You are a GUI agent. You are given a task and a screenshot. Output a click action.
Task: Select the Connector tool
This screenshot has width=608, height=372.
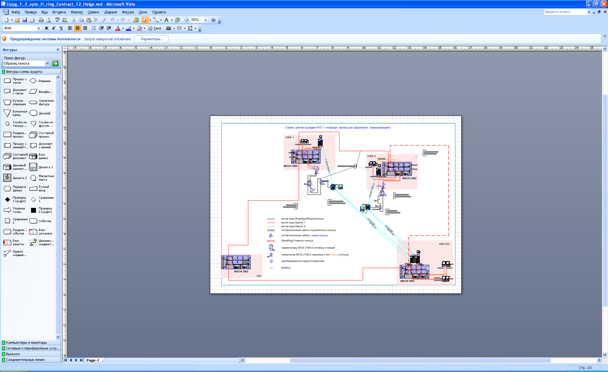point(156,20)
